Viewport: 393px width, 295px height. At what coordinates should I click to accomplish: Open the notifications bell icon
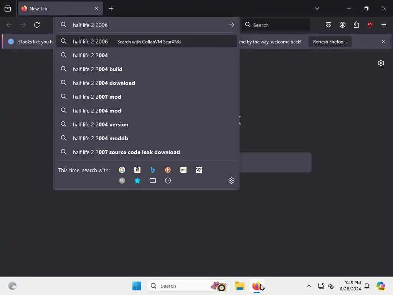pyautogui.click(x=367, y=286)
